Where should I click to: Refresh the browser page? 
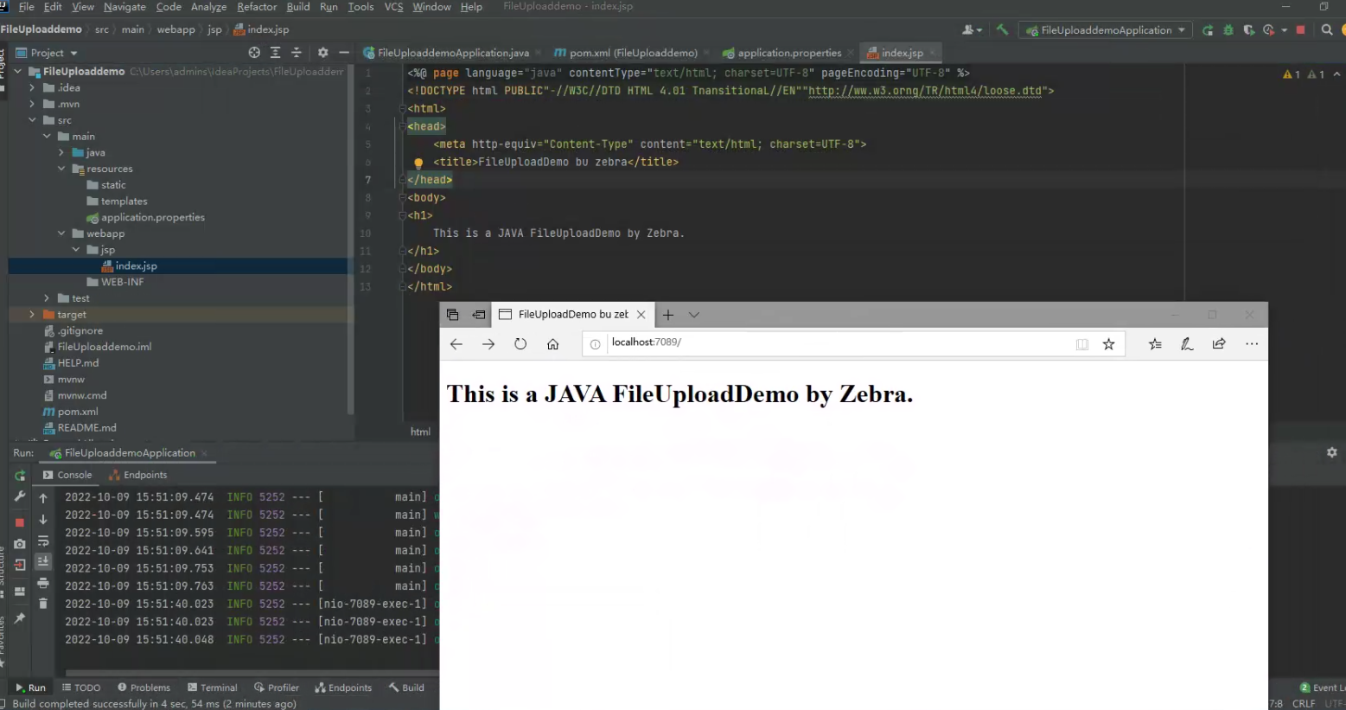[x=520, y=344]
